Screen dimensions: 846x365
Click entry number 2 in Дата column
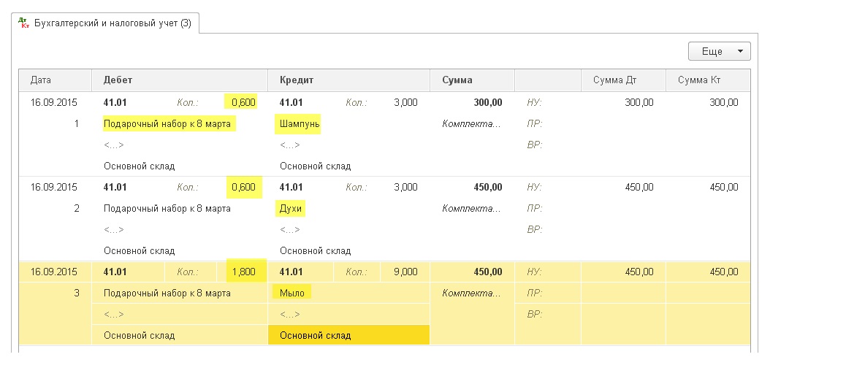pyautogui.click(x=77, y=208)
